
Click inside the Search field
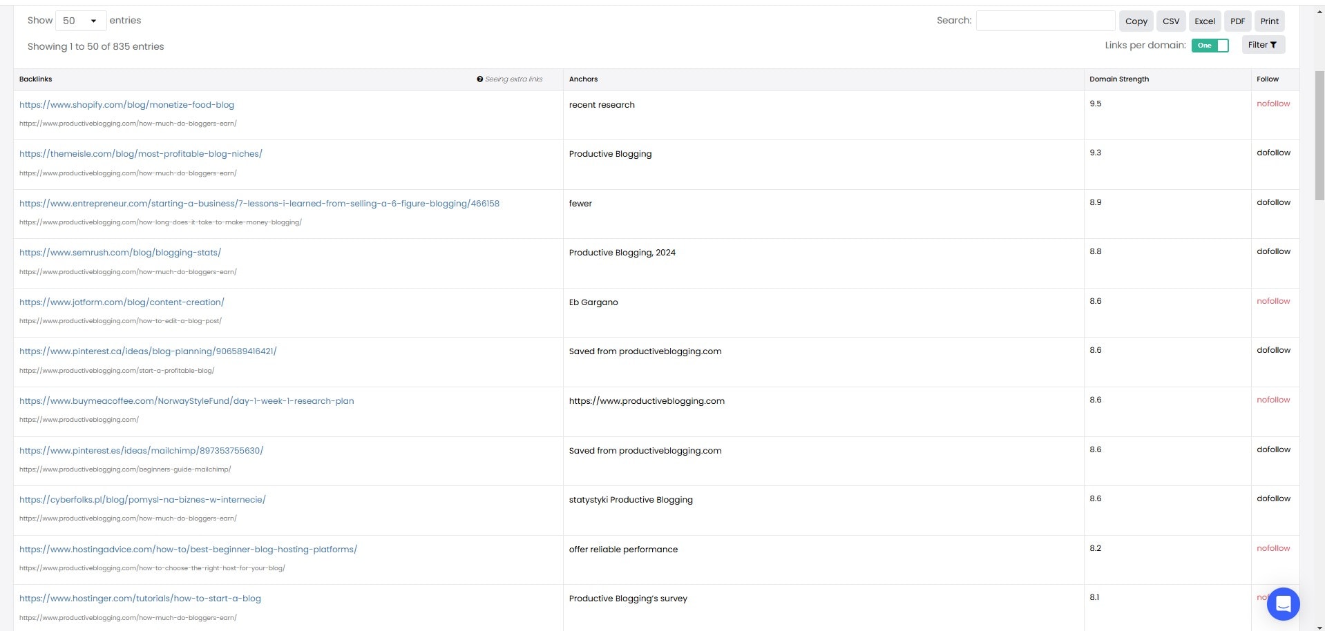[x=1045, y=20]
